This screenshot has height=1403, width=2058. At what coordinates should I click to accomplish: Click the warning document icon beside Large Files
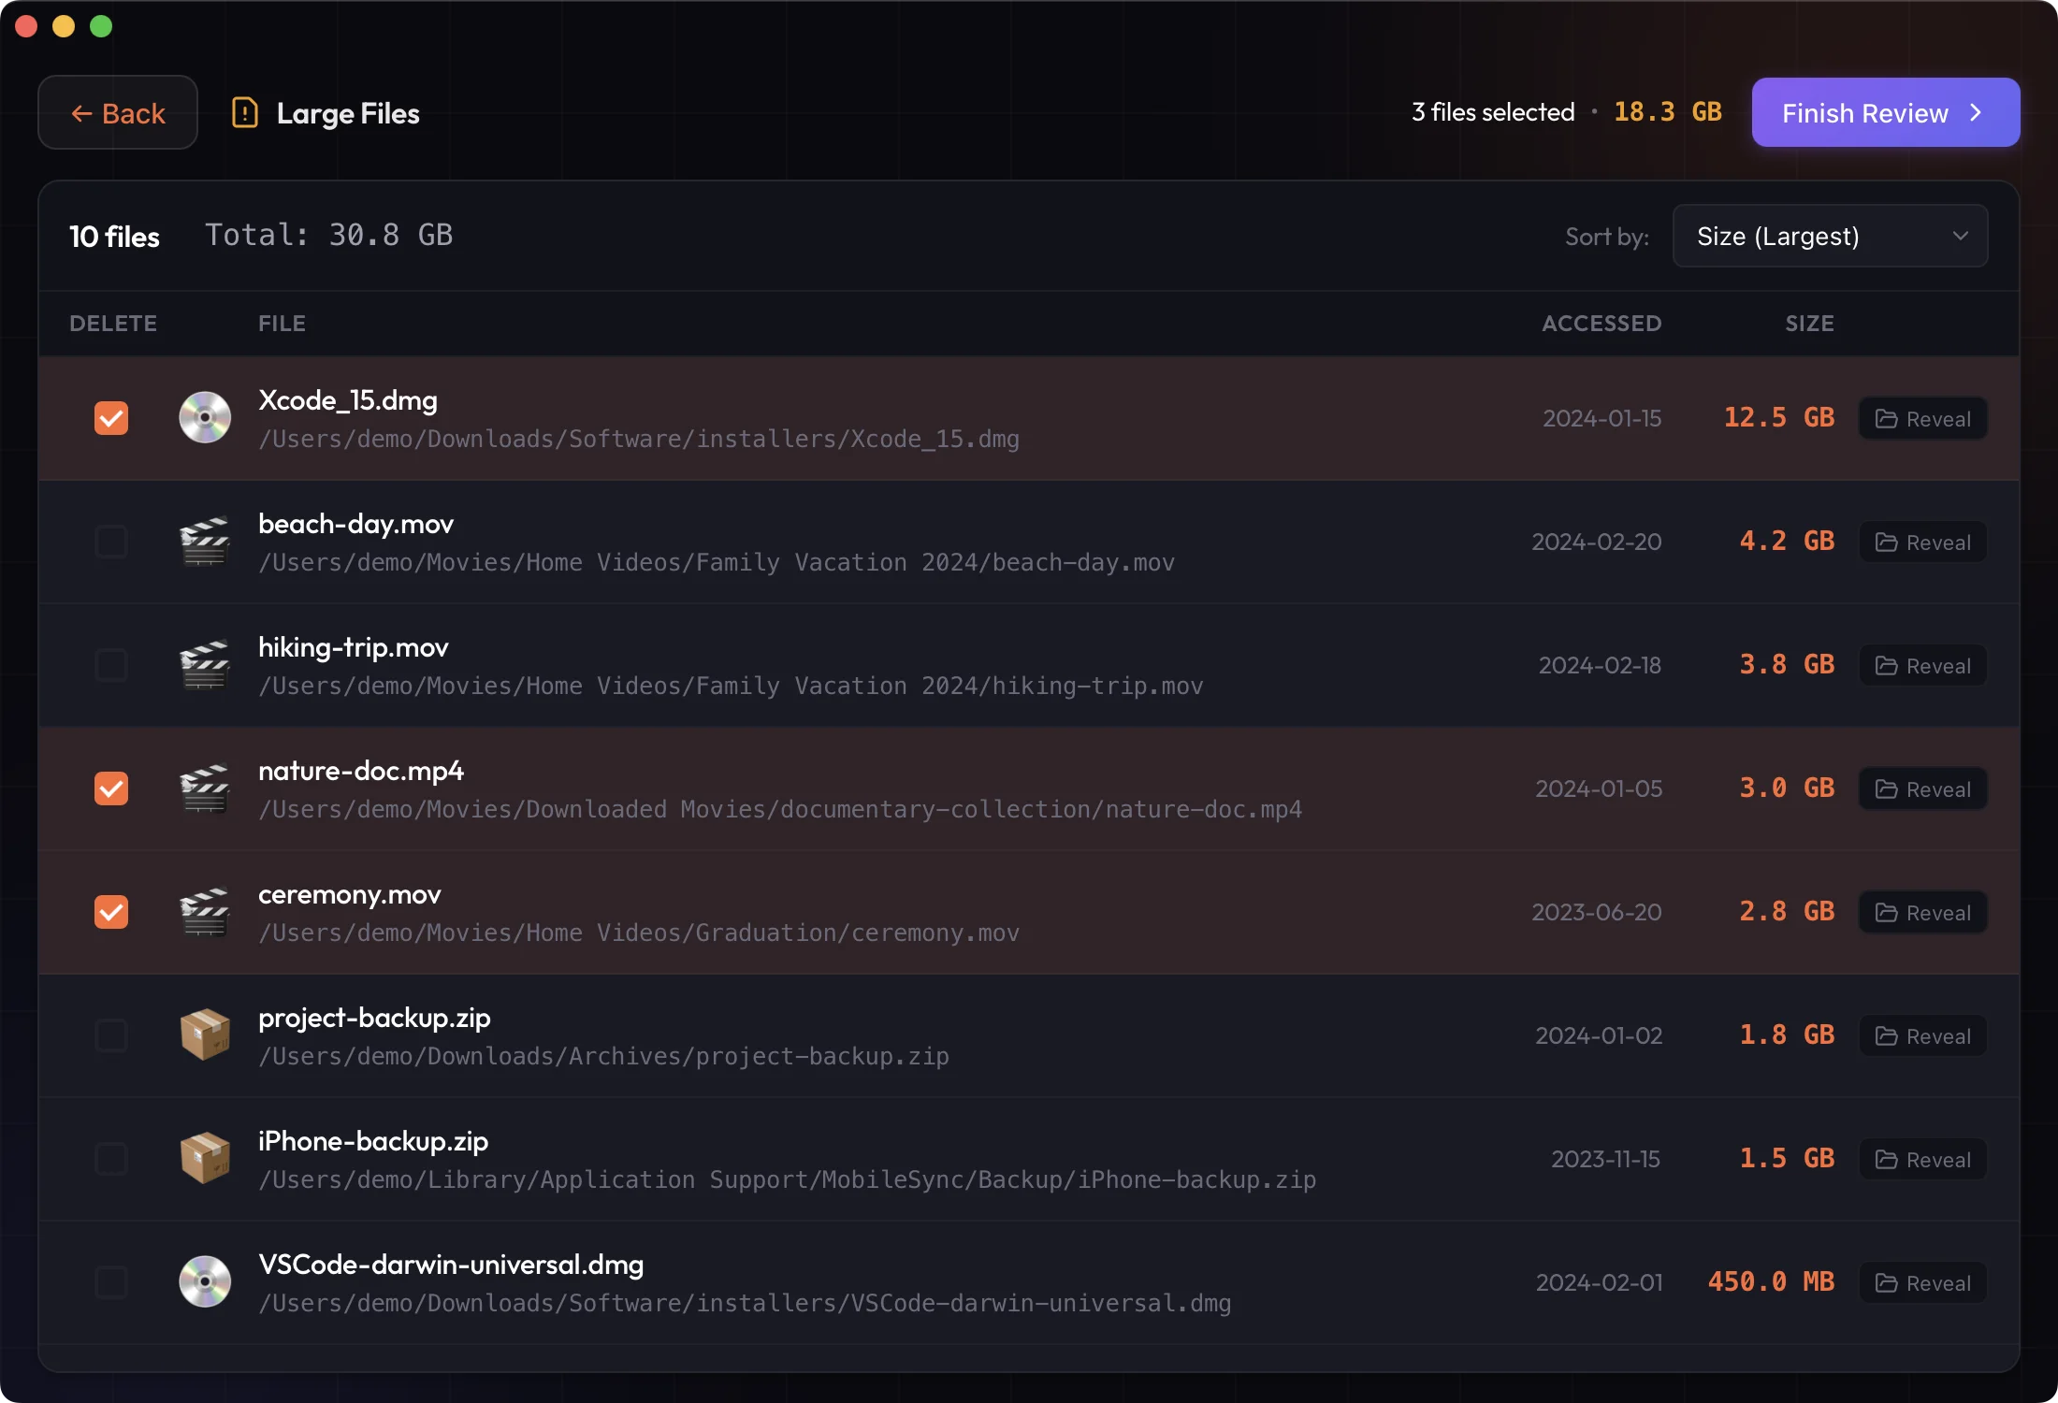click(x=243, y=112)
